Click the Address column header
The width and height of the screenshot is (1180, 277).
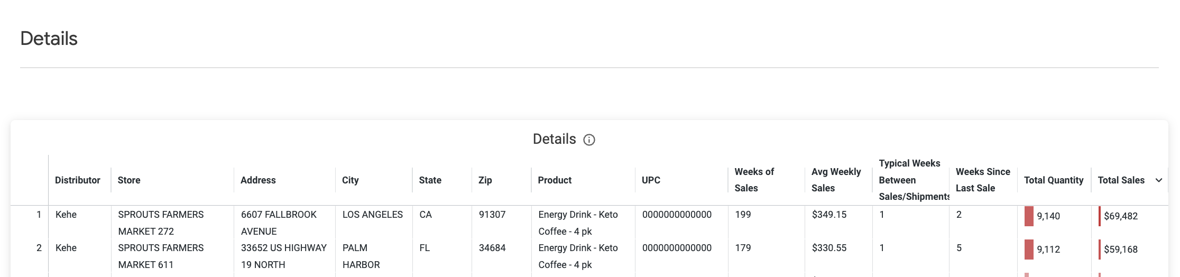coord(258,180)
